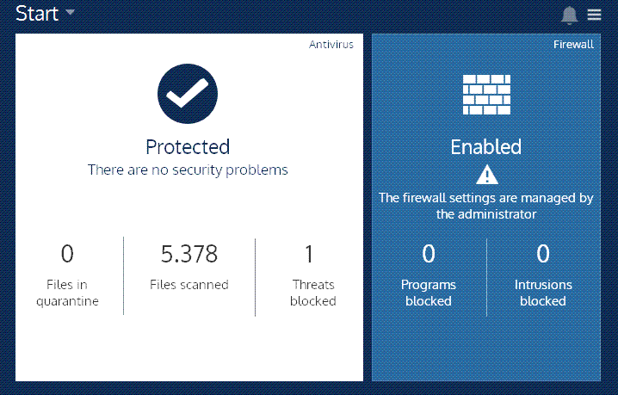Click the Intrusions blocked label

543,293
